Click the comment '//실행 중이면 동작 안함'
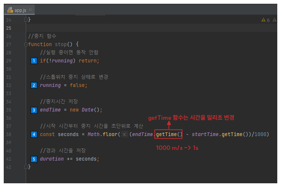Image resolution: width=281 pixels, height=187 pixels. click(69, 52)
